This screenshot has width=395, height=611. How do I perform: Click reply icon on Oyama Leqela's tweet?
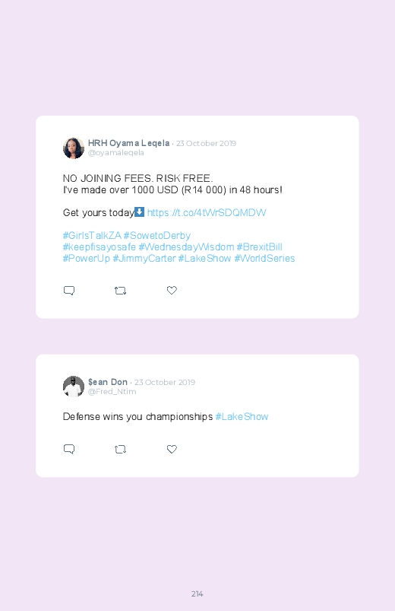click(x=69, y=291)
